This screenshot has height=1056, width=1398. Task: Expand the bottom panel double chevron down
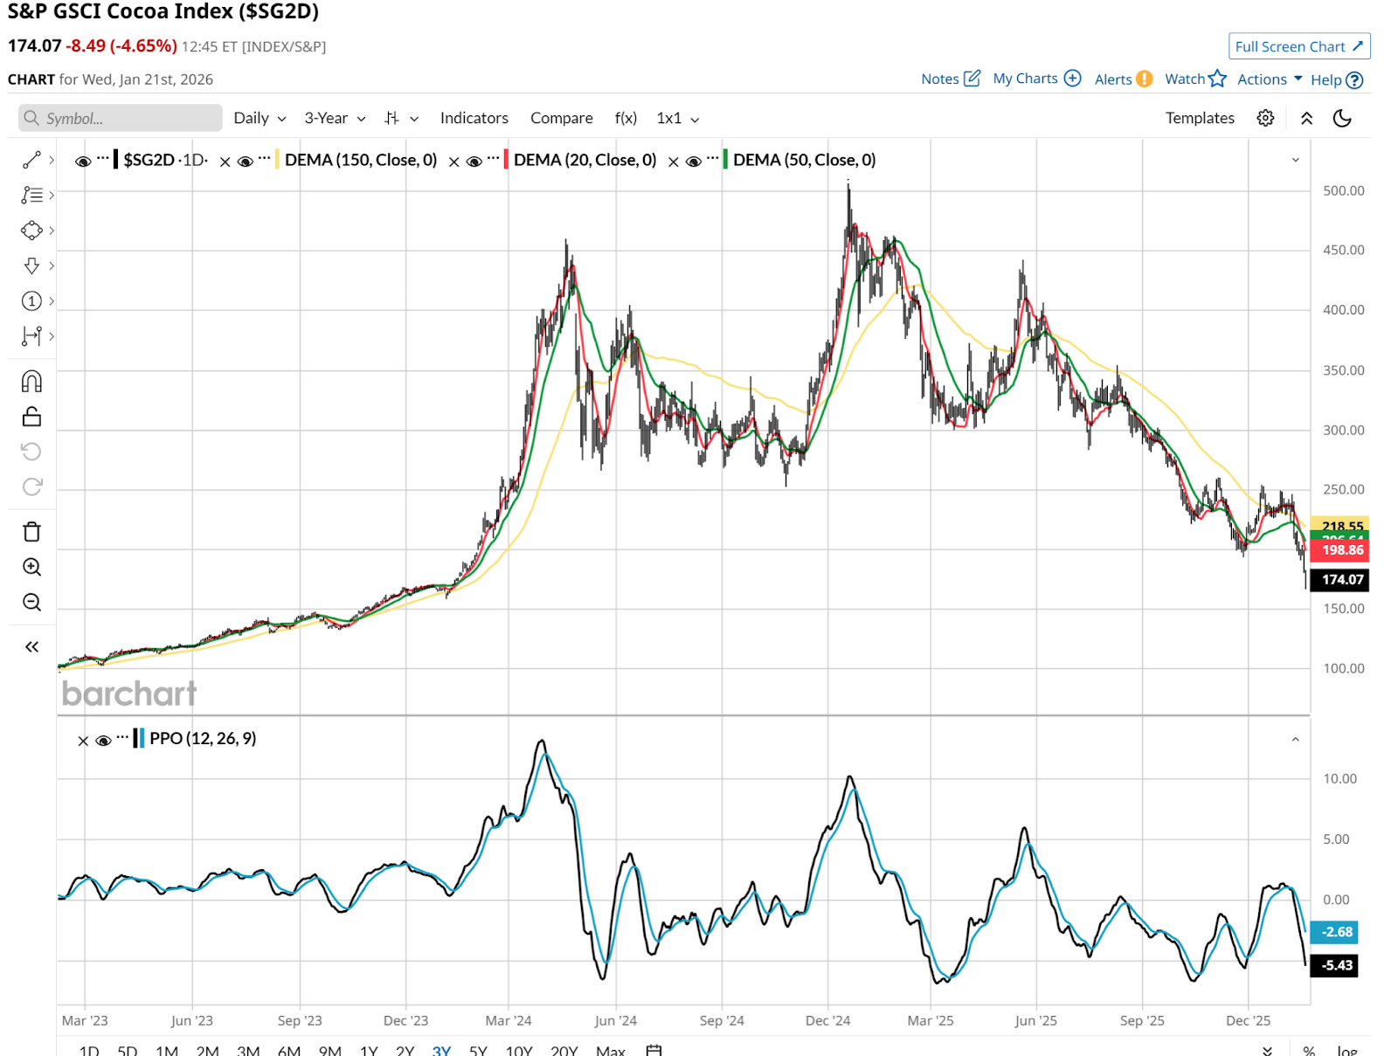tap(1267, 1050)
